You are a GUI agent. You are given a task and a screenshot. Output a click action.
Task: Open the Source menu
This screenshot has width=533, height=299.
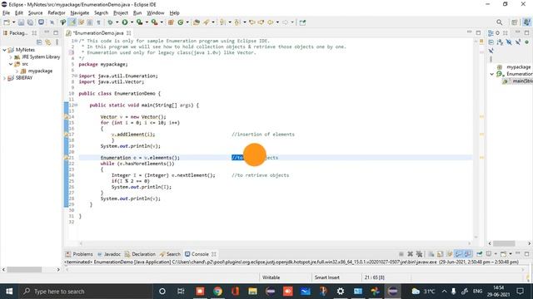pyautogui.click(x=35, y=13)
